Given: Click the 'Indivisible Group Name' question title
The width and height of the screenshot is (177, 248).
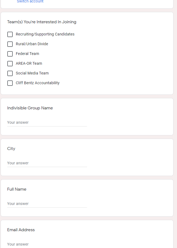Looking at the screenshot, I should click(x=30, y=108).
